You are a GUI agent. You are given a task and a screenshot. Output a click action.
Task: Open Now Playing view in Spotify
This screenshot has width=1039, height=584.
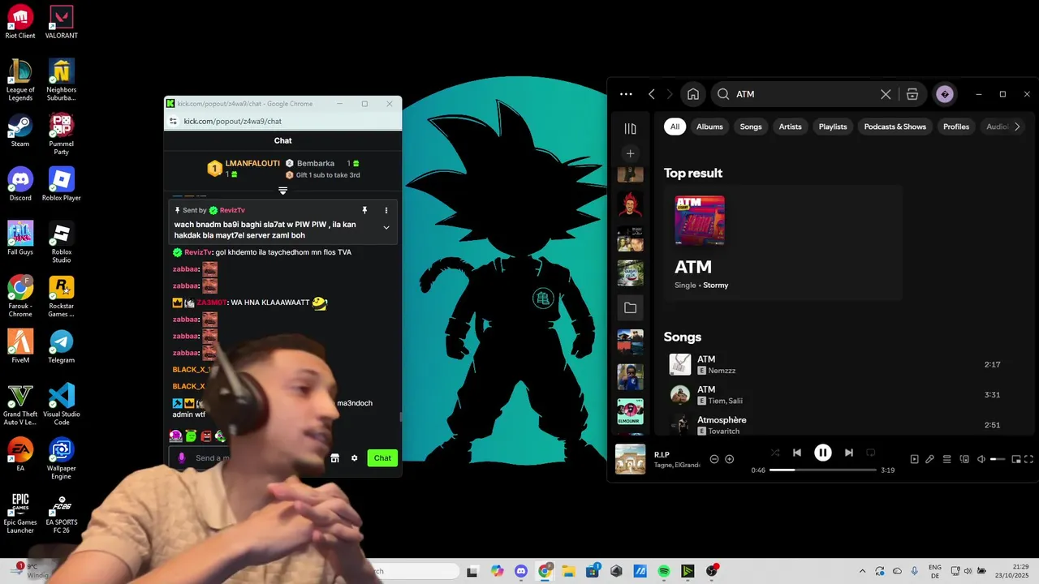(x=914, y=459)
